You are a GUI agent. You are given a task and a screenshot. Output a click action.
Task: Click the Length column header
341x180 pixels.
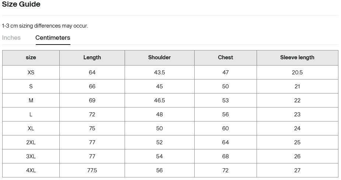click(92, 57)
